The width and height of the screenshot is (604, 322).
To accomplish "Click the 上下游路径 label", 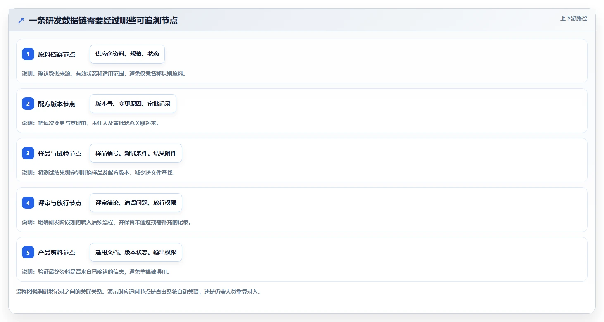I will (x=573, y=18).
